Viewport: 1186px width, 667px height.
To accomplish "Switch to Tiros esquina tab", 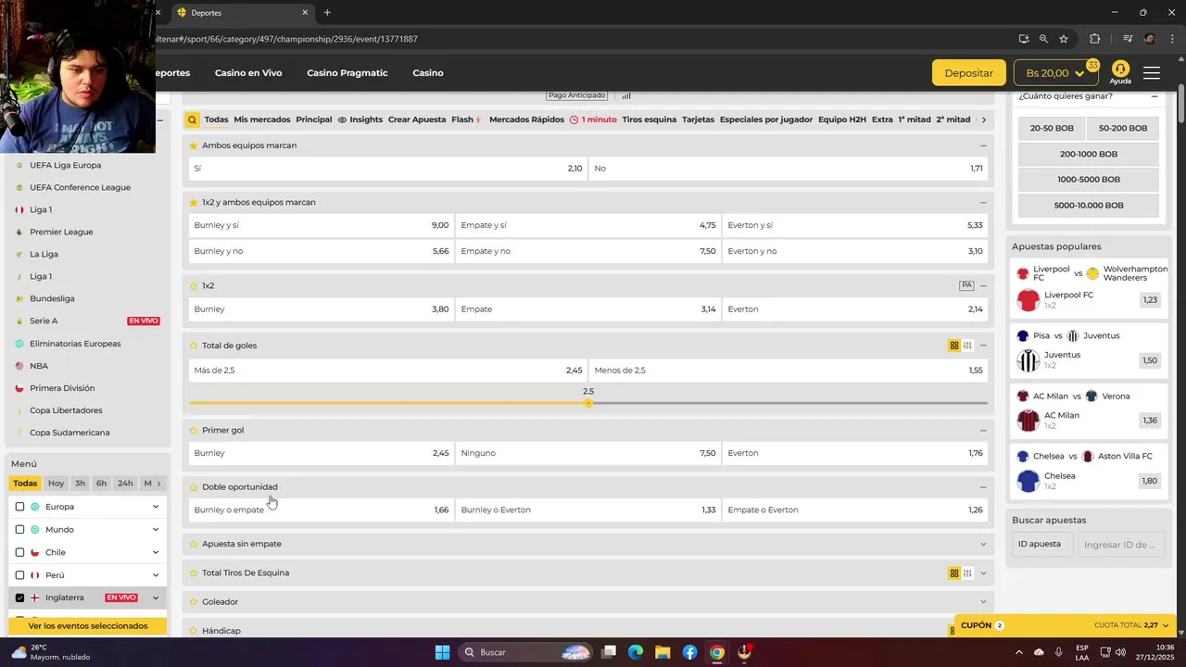I will tap(649, 120).
